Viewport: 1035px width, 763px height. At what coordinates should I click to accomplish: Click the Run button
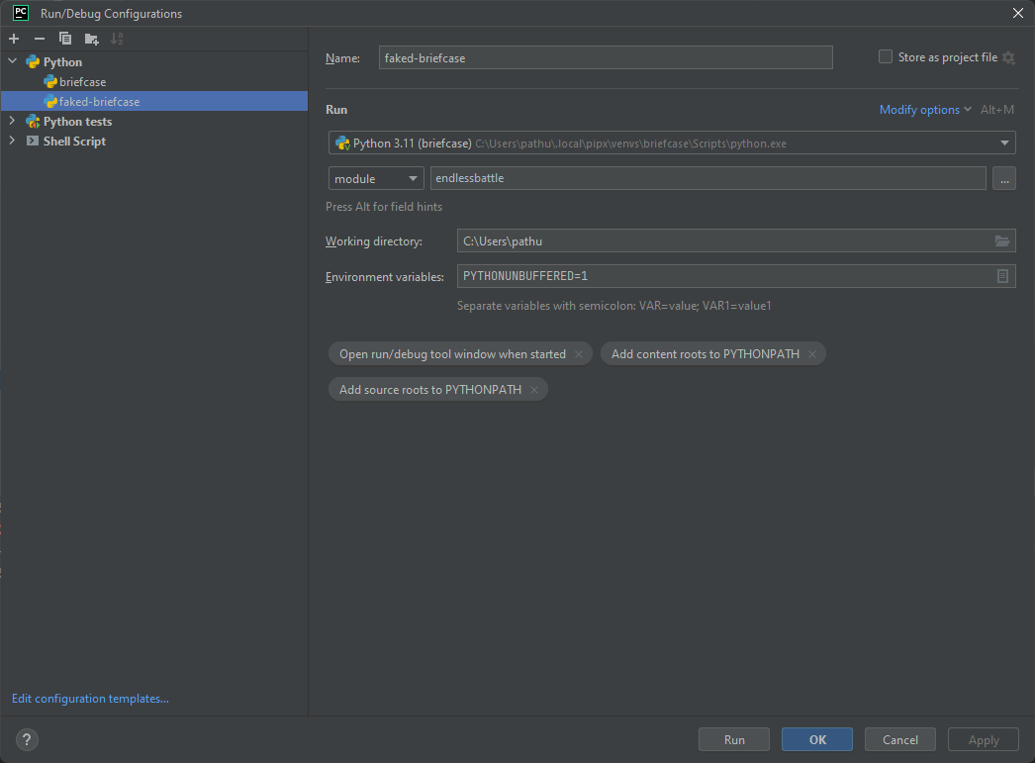tap(733, 738)
